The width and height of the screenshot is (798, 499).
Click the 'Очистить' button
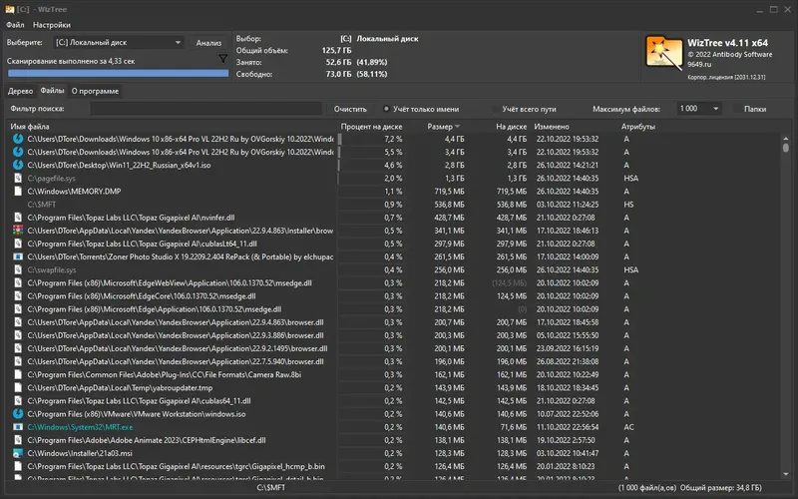click(x=350, y=109)
